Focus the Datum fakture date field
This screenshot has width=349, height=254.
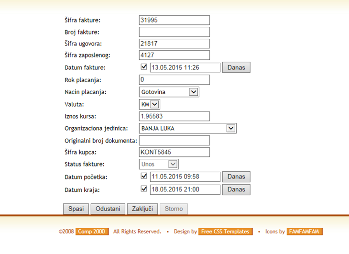[185, 67]
